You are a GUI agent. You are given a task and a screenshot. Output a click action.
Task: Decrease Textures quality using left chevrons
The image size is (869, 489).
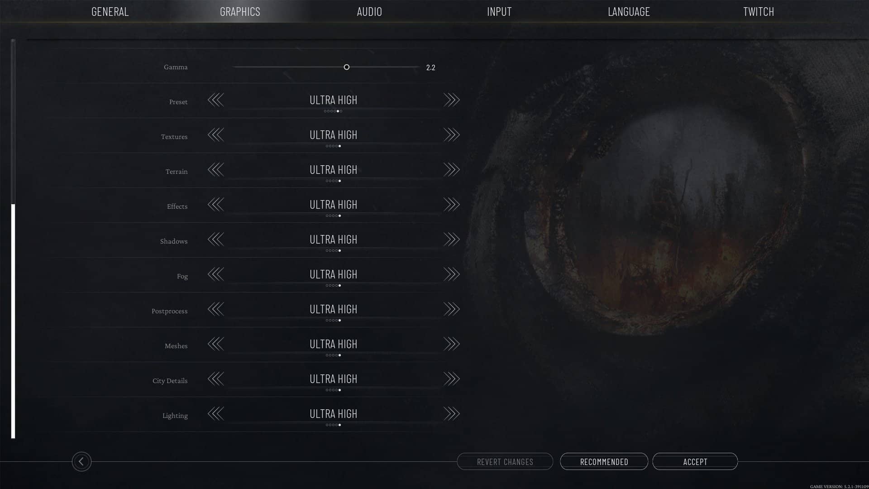click(x=216, y=135)
